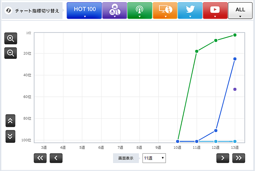
Task: Click the orange PC and CD lookup icon
Action: pyautogui.click(x=165, y=11)
